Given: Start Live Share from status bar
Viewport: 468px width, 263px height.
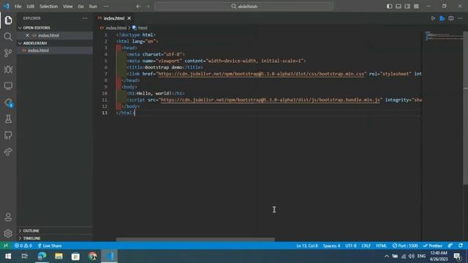Looking at the screenshot, I should point(50,245).
